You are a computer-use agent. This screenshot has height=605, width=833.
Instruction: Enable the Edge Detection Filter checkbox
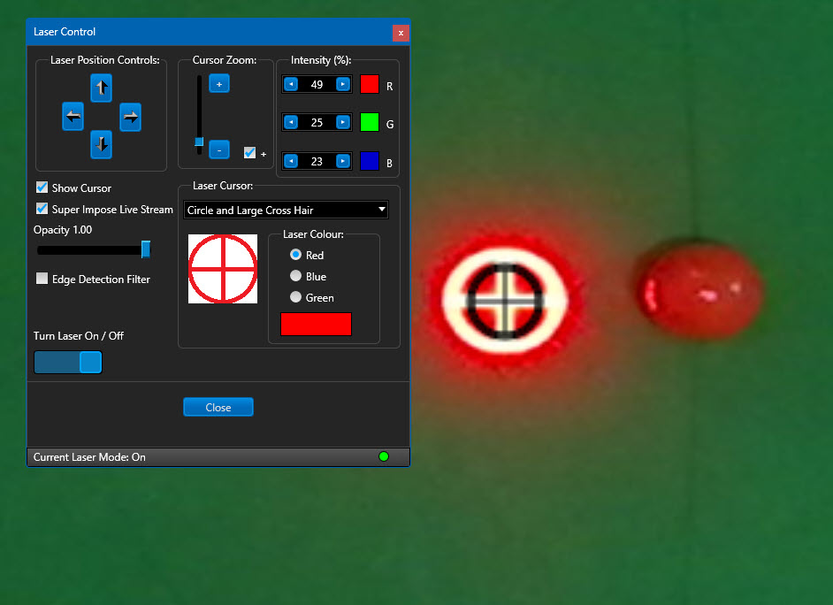(x=42, y=279)
